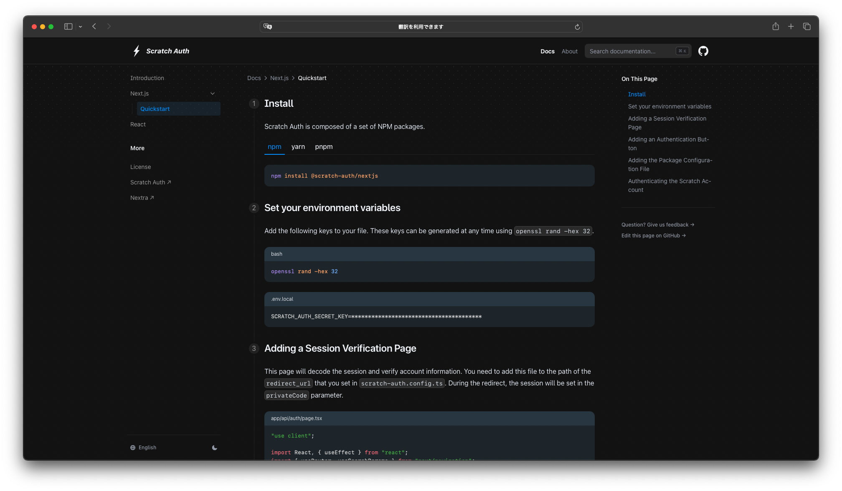Image resolution: width=842 pixels, height=491 pixels.
Task: Focus the Search documentation field
Action: (x=638, y=51)
